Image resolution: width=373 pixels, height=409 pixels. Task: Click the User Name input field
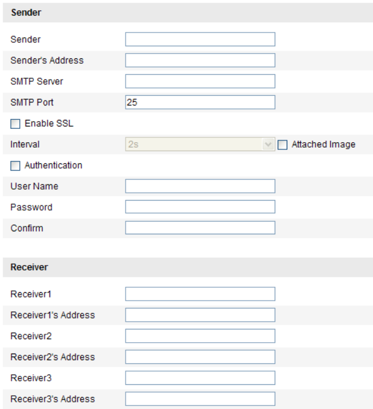pyautogui.click(x=200, y=186)
